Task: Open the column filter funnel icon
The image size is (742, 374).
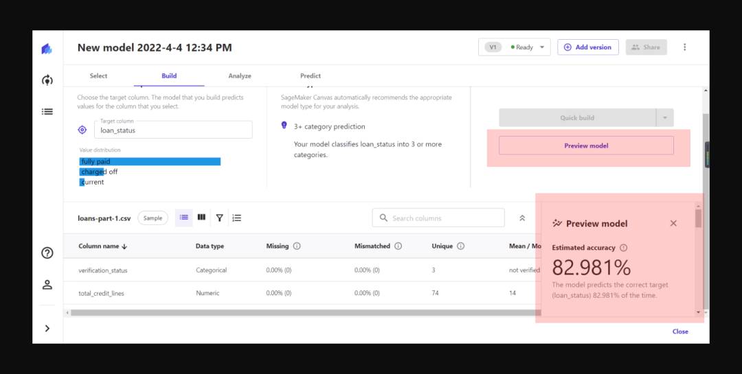Action: (220, 218)
